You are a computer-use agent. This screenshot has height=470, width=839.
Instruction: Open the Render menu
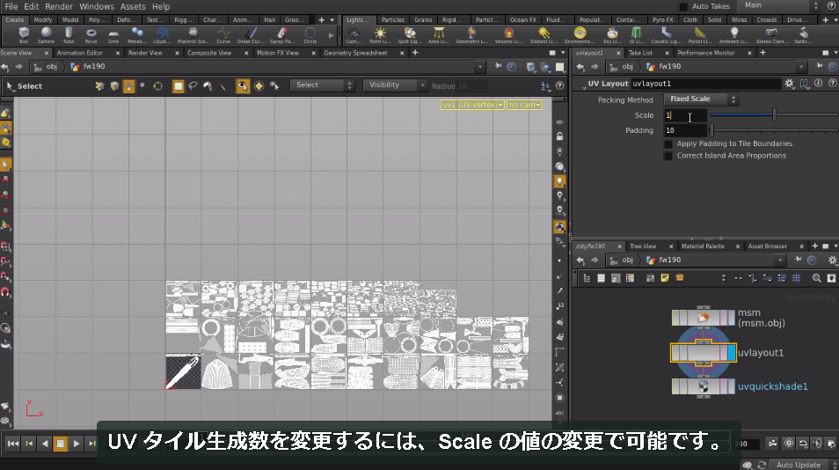[x=59, y=6]
